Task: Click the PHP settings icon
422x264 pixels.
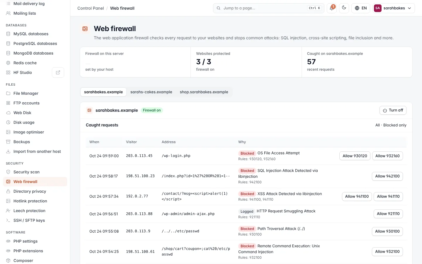Action: coord(8,241)
